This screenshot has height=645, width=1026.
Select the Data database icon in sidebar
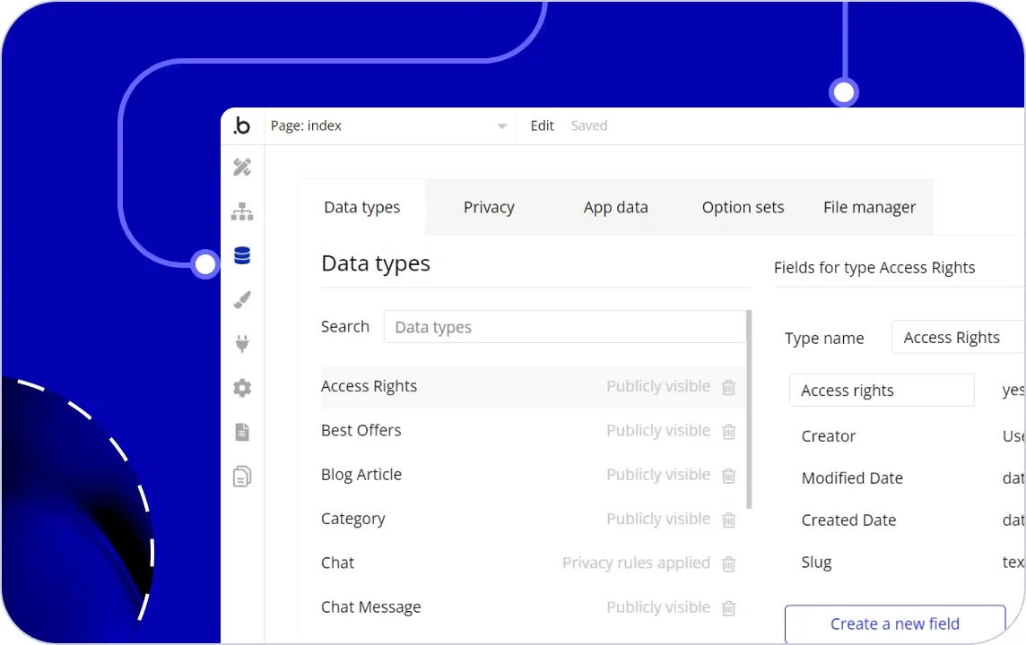(242, 255)
